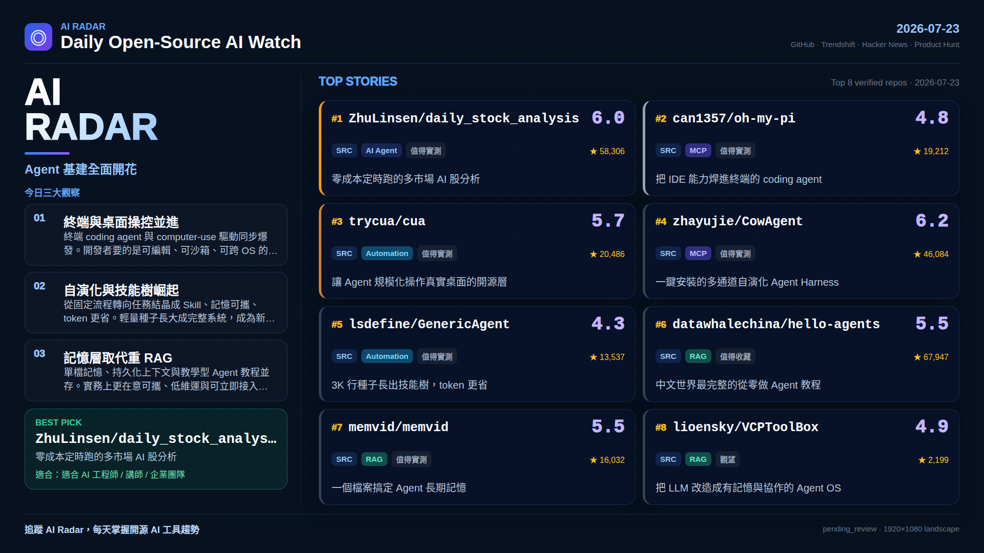This screenshot has height=553, width=984.
Task: Open the zhayujie/CowAgent repo title
Action: (x=737, y=221)
